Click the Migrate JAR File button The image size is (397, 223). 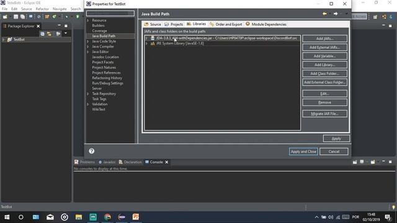pos(324,114)
